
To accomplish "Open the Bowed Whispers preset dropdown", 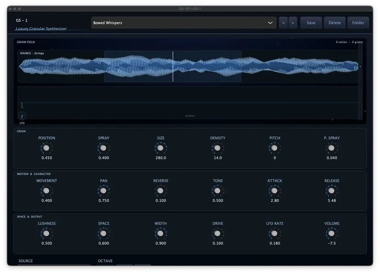I will 184,23.
